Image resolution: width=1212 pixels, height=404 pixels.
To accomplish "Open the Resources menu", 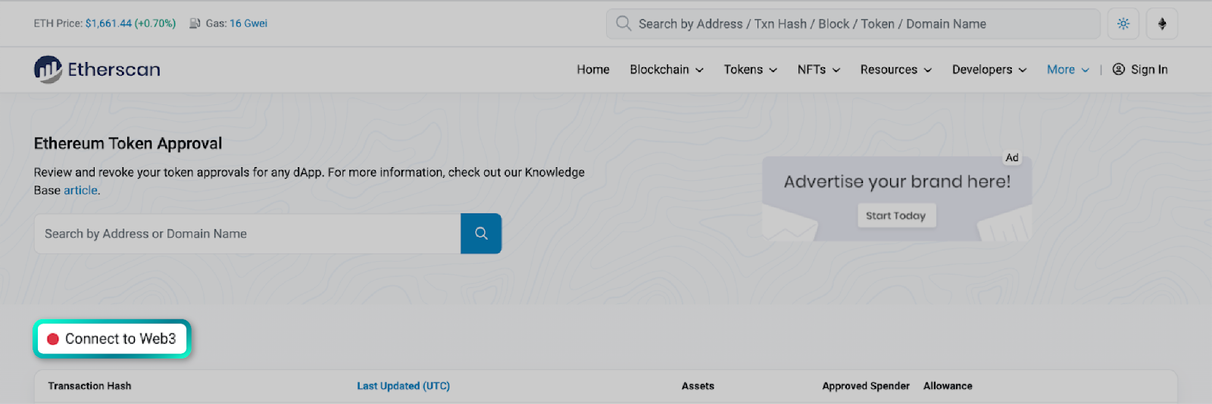I will 895,70.
